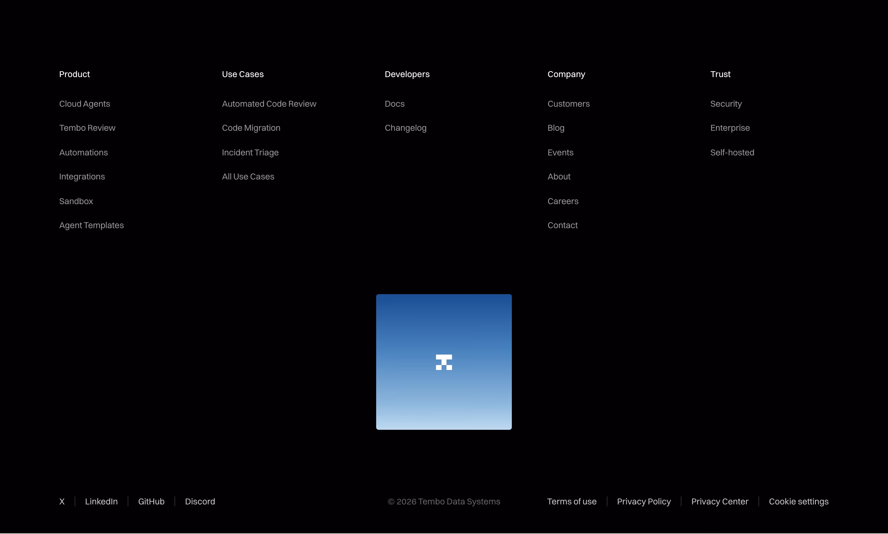Open the Sandbox link
888x534 pixels.
click(76, 201)
